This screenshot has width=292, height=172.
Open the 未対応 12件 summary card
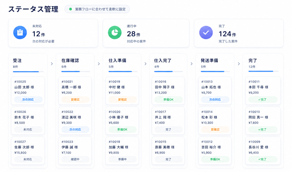(x=53, y=33)
